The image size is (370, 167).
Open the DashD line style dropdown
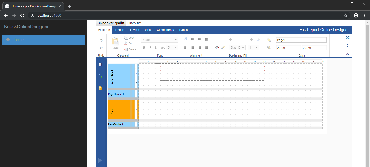click(x=237, y=48)
